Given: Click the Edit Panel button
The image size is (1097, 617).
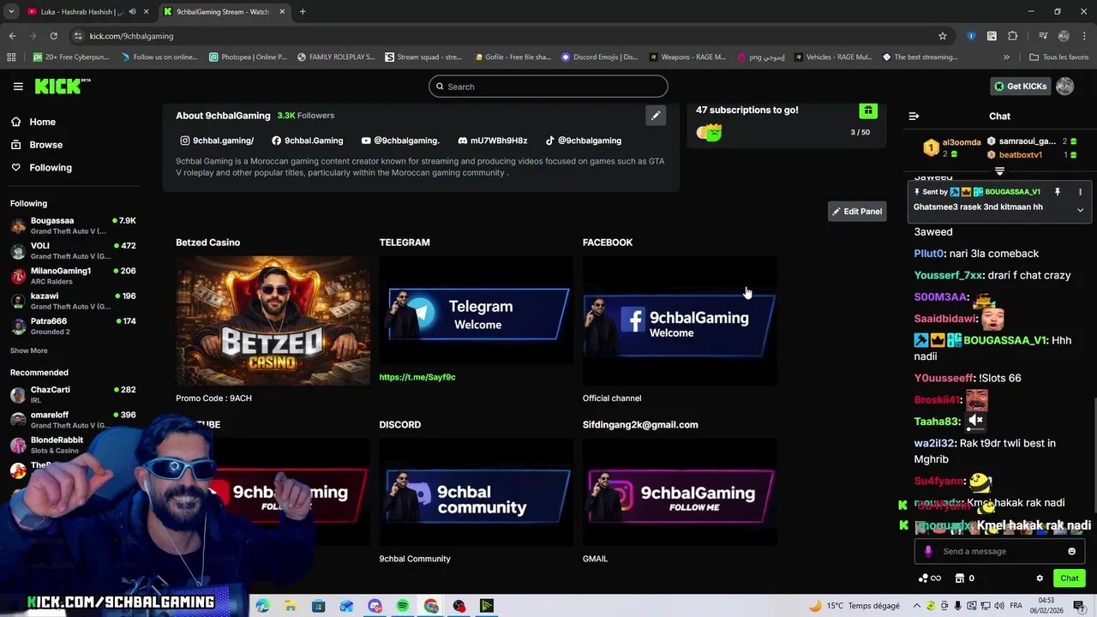Looking at the screenshot, I should 857,212.
